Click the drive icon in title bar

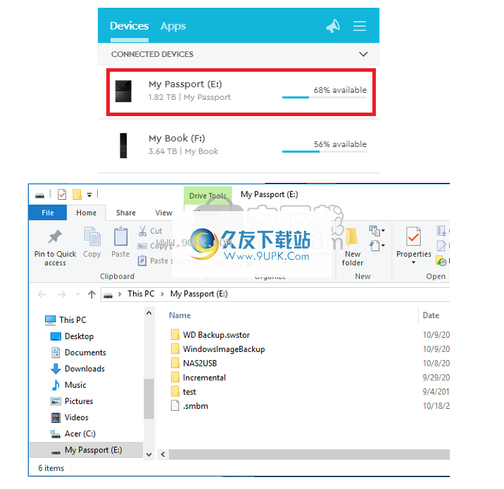pyautogui.click(x=39, y=195)
